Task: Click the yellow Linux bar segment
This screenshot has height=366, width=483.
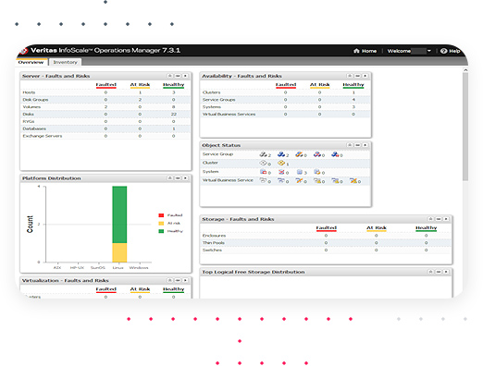Action: pos(119,252)
